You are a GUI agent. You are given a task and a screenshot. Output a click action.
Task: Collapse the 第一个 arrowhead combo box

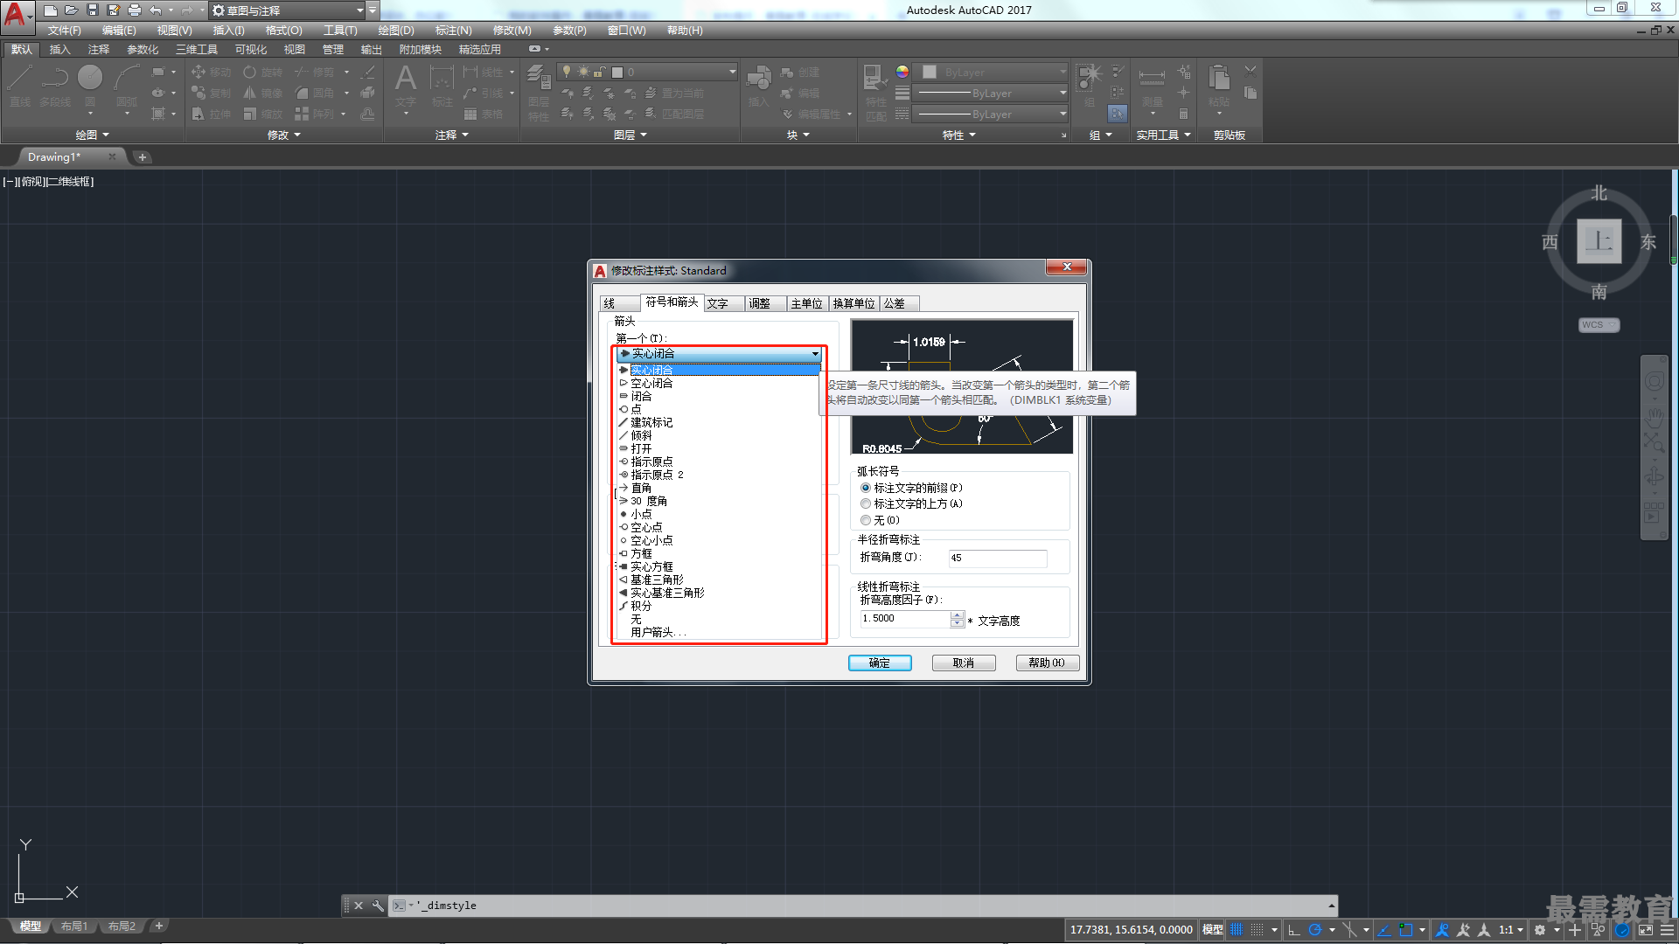(x=815, y=354)
